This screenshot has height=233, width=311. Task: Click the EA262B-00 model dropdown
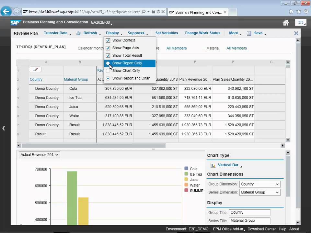[101, 22]
